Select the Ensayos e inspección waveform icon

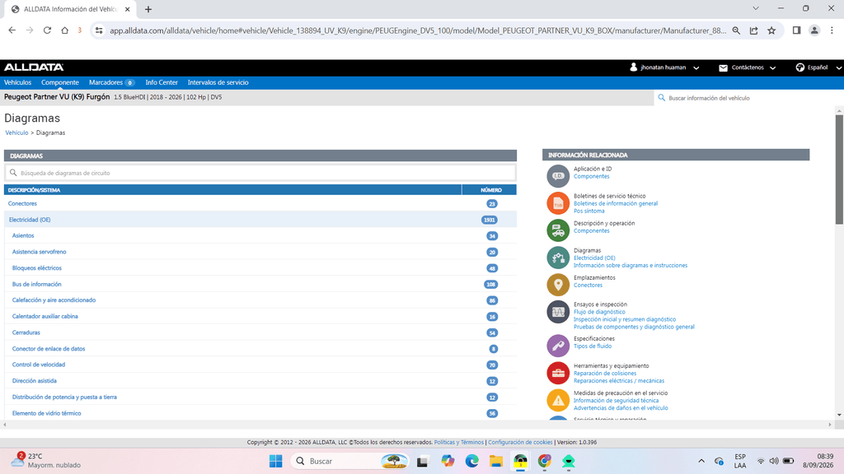(558, 312)
